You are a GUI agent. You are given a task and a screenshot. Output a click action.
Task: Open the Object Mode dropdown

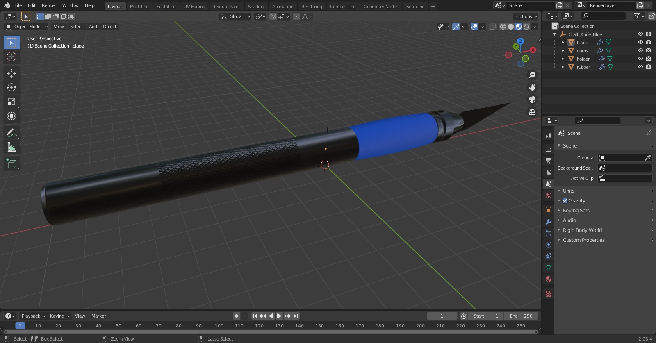tap(27, 27)
